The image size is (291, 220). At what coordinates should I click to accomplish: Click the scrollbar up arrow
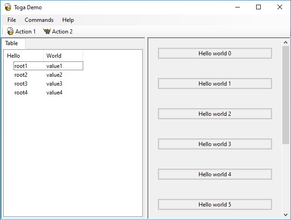tap(286, 43)
